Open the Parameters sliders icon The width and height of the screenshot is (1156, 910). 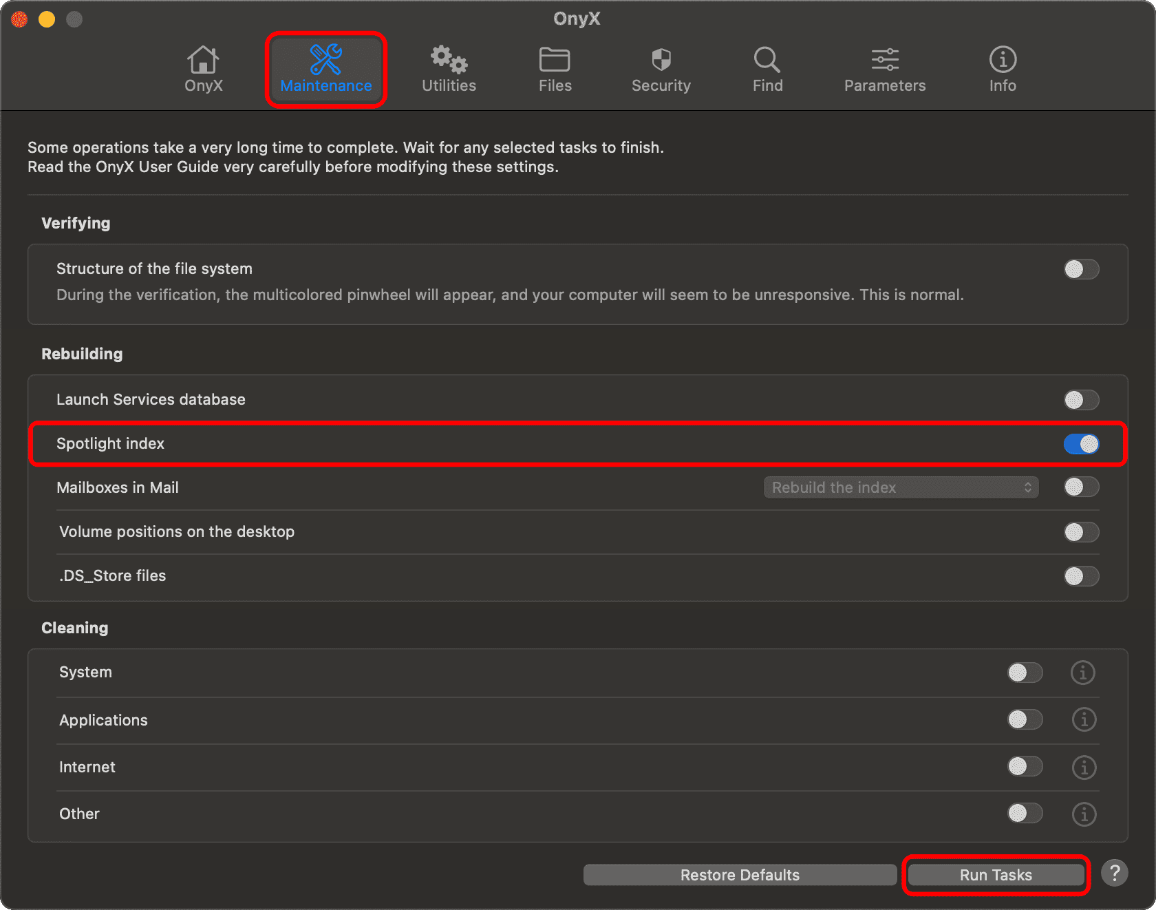coord(885,61)
